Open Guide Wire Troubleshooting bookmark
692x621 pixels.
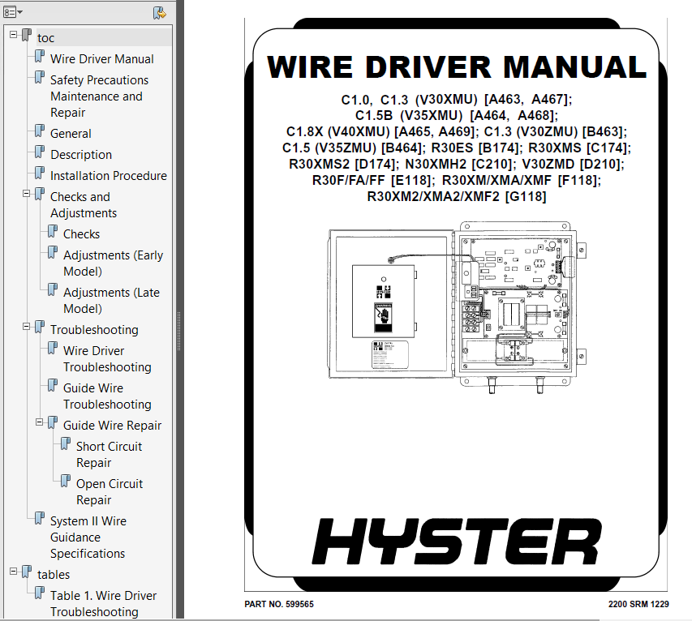tap(107, 396)
